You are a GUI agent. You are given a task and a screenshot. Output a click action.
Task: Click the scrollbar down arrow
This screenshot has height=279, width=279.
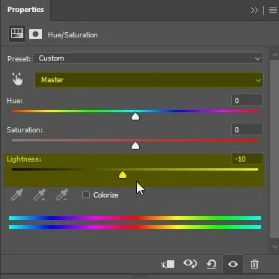coord(275,247)
